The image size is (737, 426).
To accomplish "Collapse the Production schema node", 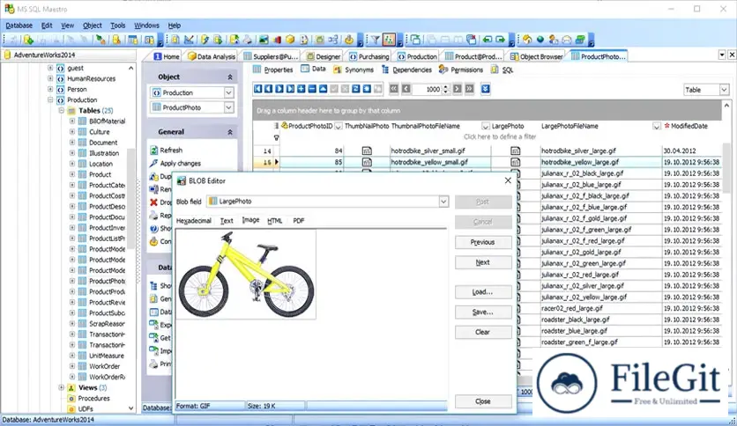I will (50, 100).
